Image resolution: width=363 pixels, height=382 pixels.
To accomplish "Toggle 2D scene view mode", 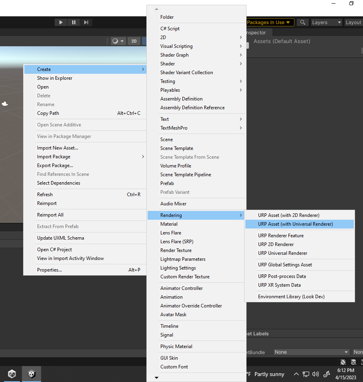I will pyautogui.click(x=134, y=41).
